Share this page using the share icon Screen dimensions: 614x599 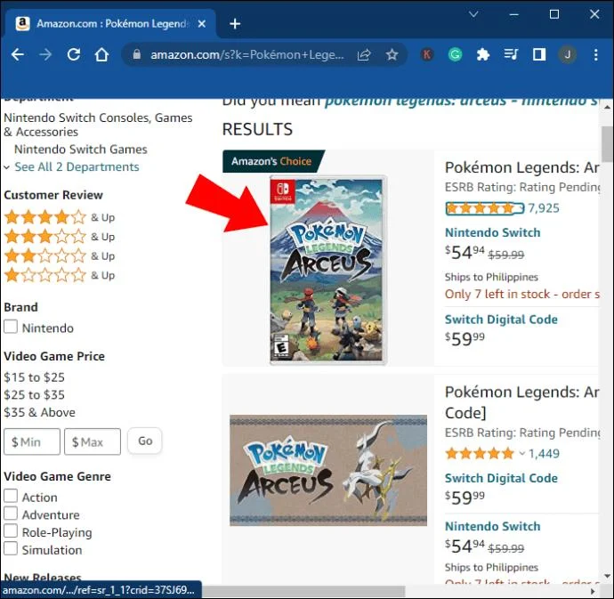(x=364, y=55)
